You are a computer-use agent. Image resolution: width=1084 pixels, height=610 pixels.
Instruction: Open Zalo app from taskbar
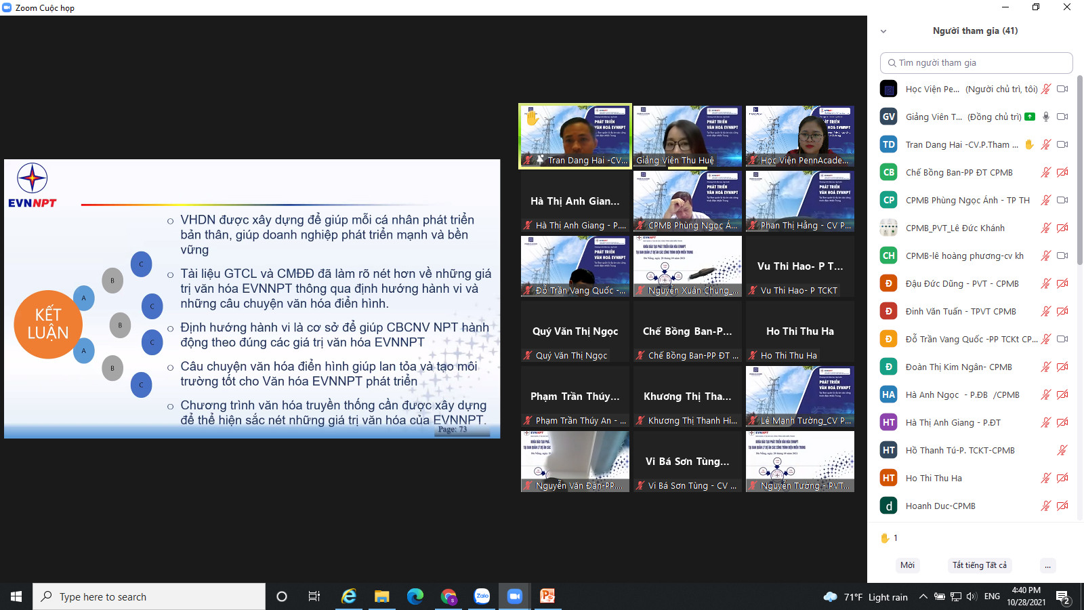482,596
